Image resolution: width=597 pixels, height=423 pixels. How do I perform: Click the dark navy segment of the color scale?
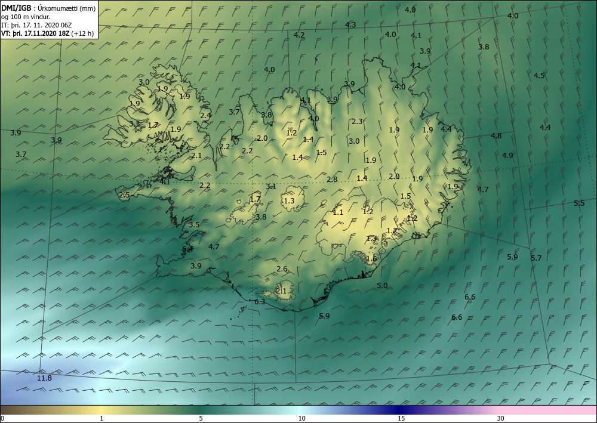398,410
